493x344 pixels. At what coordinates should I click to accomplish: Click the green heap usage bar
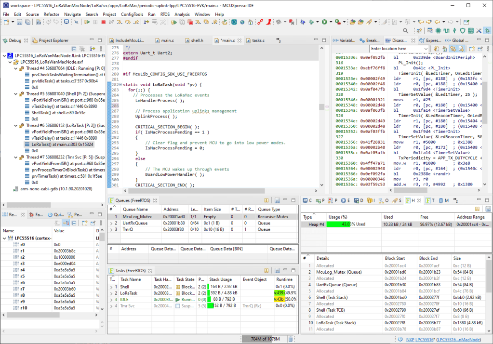point(337,224)
